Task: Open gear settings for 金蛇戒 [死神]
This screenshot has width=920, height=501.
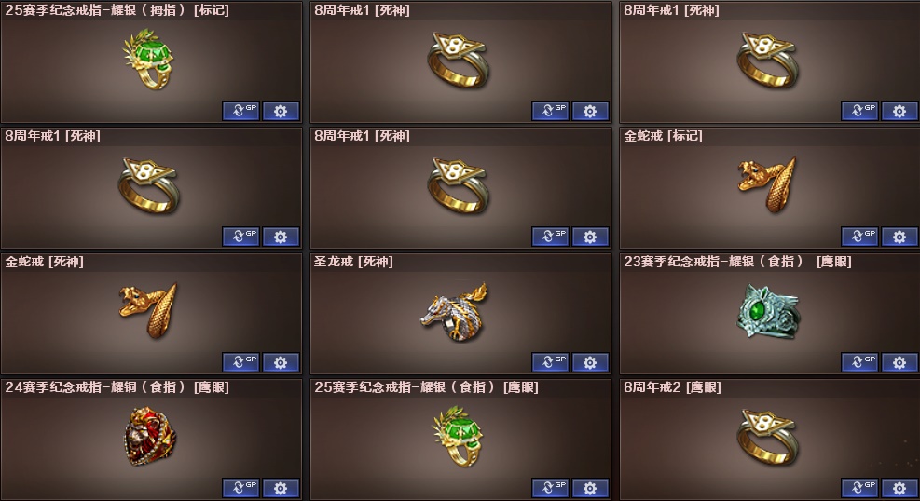Action: click(x=281, y=362)
